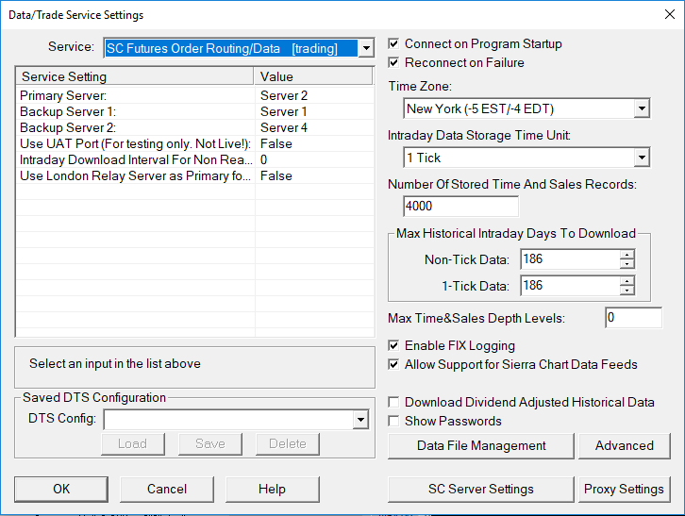Close the Data/Trade Service Settings dialog
Screen dimensions: 685x516
[x=669, y=14]
